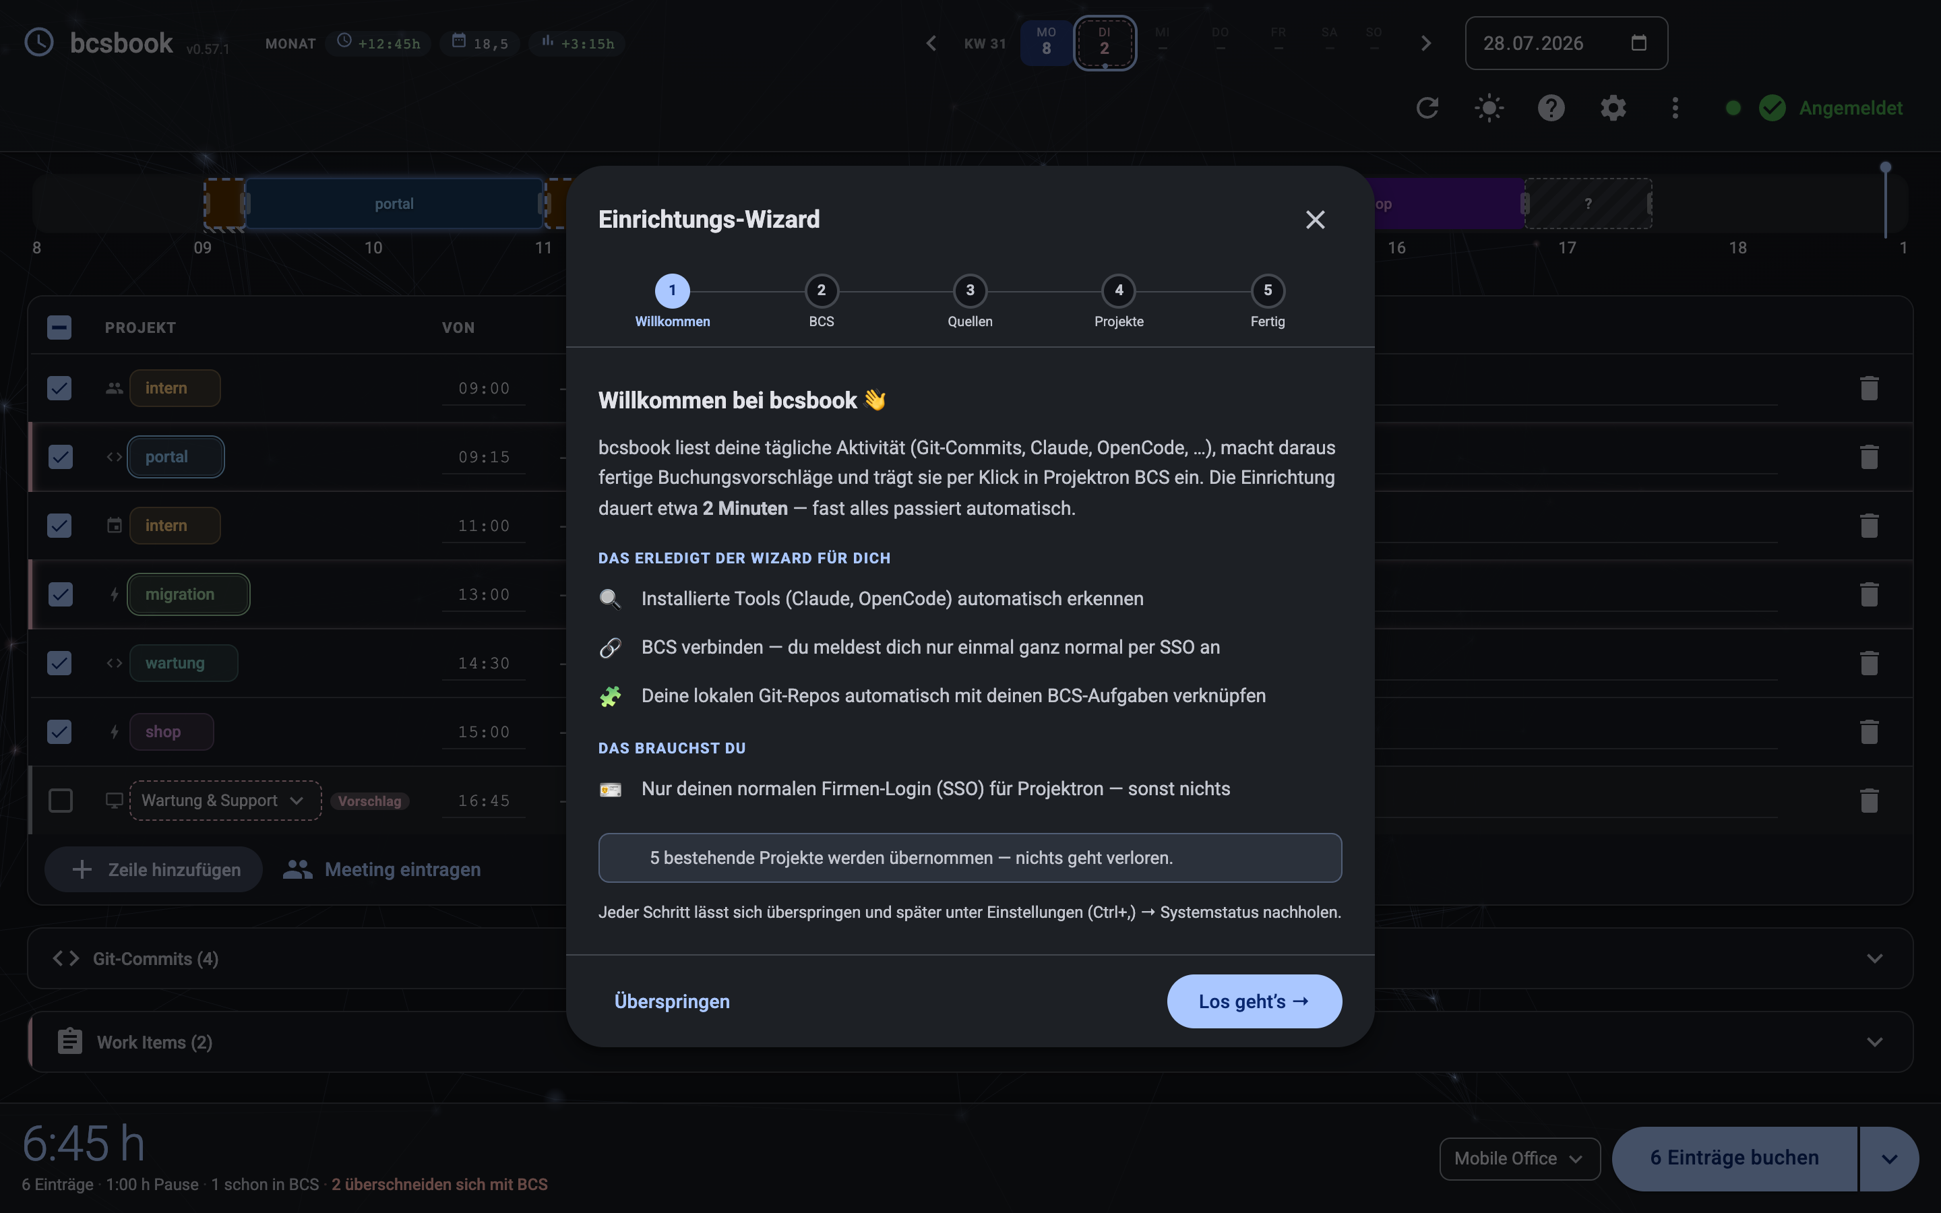
Task: Click the Los geht's button
Action: 1254,1001
